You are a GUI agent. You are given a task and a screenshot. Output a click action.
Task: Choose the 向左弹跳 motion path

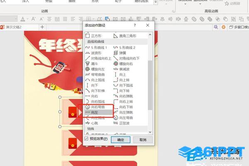click(x=123, y=113)
